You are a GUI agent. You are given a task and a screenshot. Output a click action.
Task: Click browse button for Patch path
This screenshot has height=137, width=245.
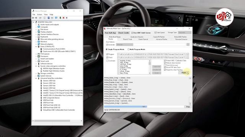coord(188,57)
